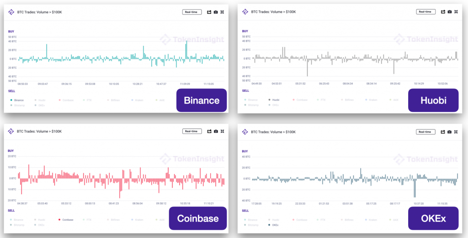Viewport: 468px width, 238px height.
Task: Click the share icon in the OKEx chart
Action: click(x=443, y=132)
